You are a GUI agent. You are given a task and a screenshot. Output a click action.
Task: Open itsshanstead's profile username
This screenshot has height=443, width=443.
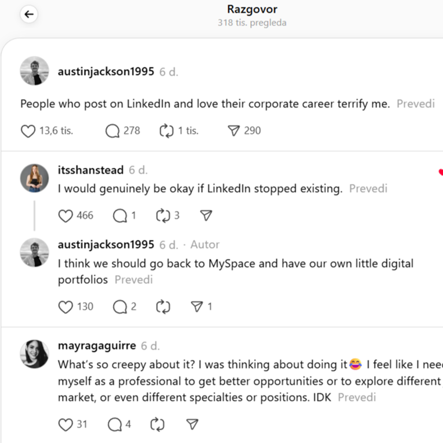pos(91,170)
